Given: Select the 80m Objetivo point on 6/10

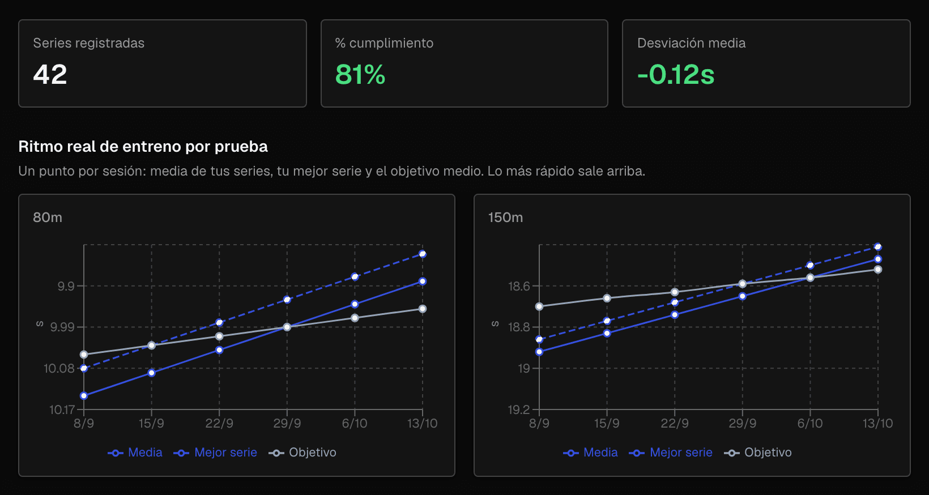Looking at the screenshot, I should pyautogui.click(x=355, y=318).
